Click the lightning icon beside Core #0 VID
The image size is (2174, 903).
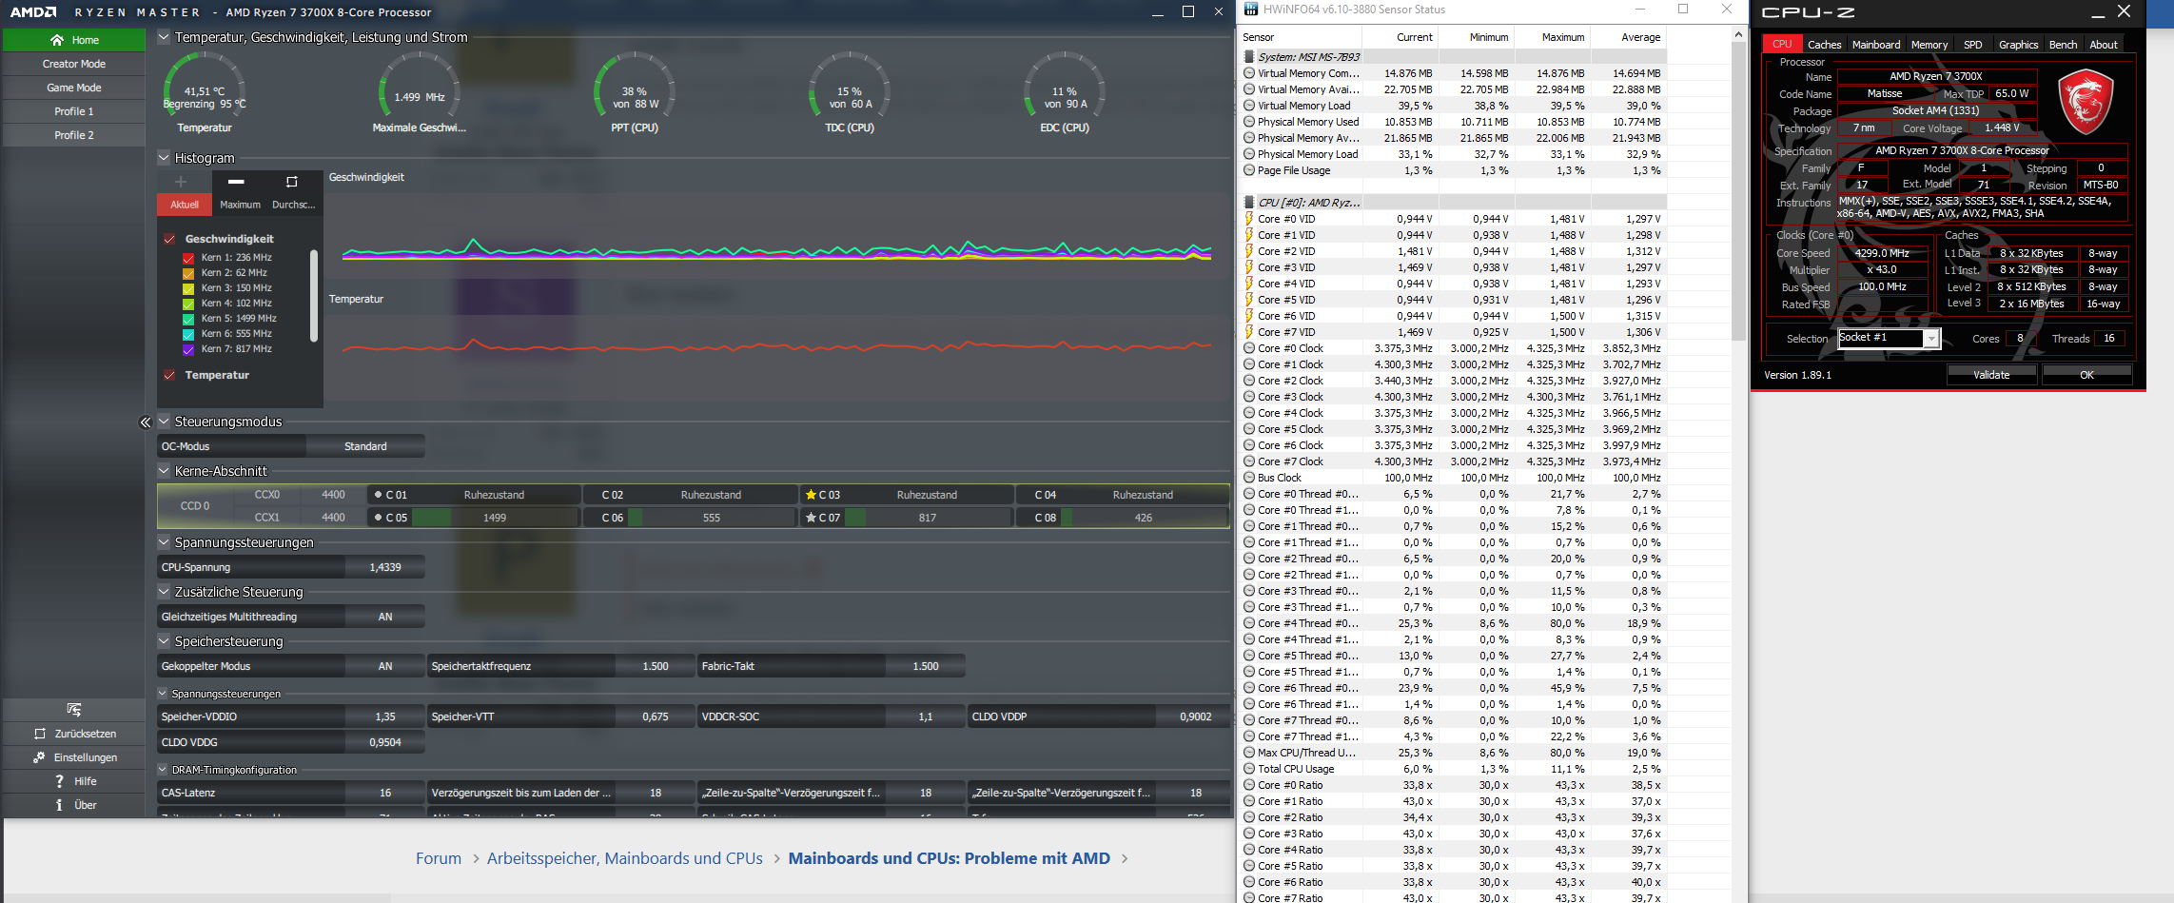pyautogui.click(x=1249, y=219)
